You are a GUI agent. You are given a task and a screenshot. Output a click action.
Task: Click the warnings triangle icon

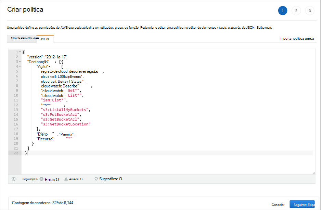[66, 179]
